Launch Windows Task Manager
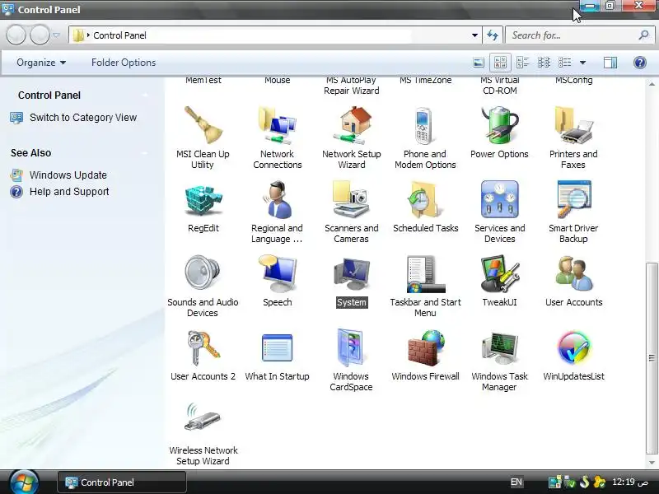Image resolution: width=659 pixels, height=494 pixels. pos(499,360)
